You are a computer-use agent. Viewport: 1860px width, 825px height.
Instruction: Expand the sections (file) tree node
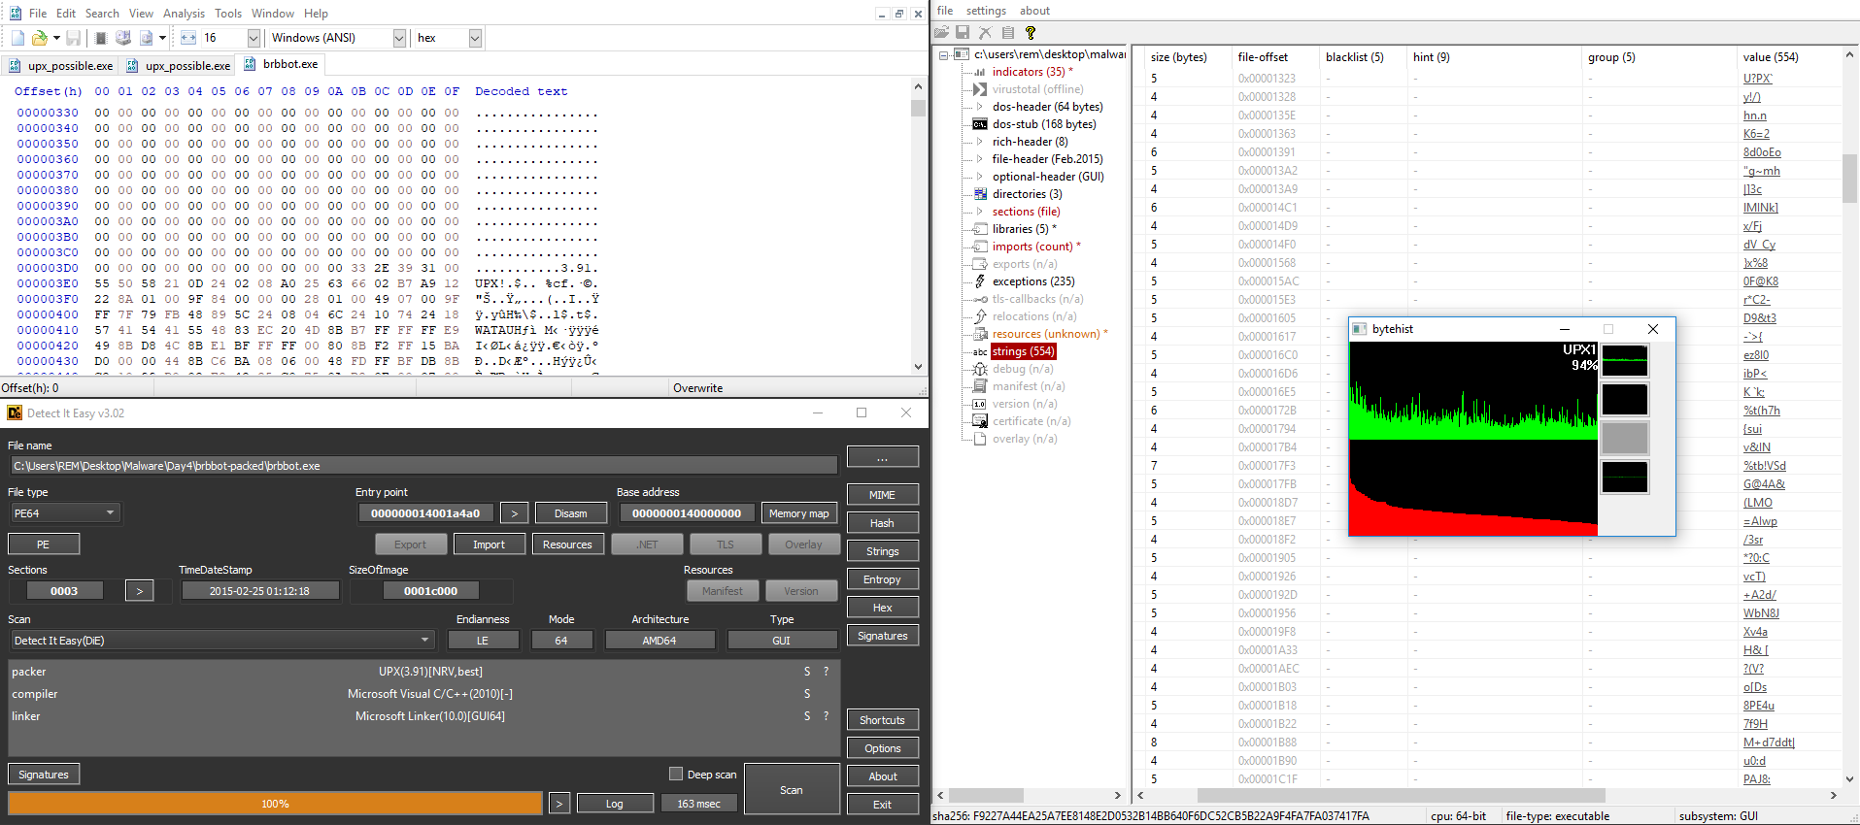click(979, 212)
